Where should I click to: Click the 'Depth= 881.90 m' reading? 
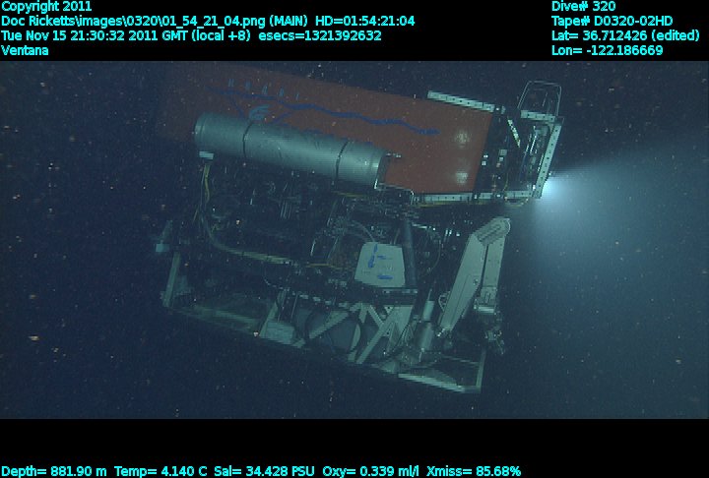[54, 471]
